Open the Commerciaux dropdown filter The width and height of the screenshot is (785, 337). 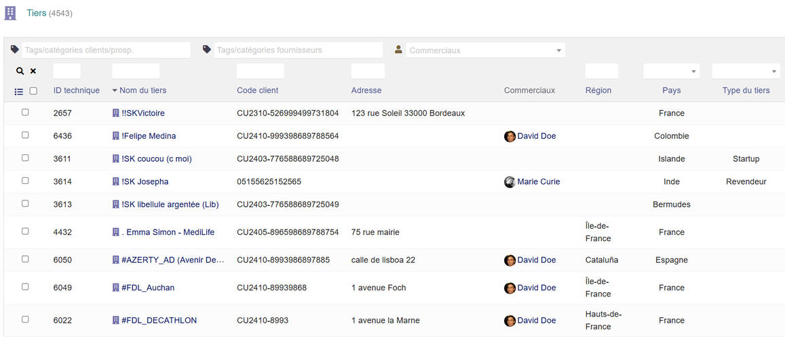pos(485,51)
